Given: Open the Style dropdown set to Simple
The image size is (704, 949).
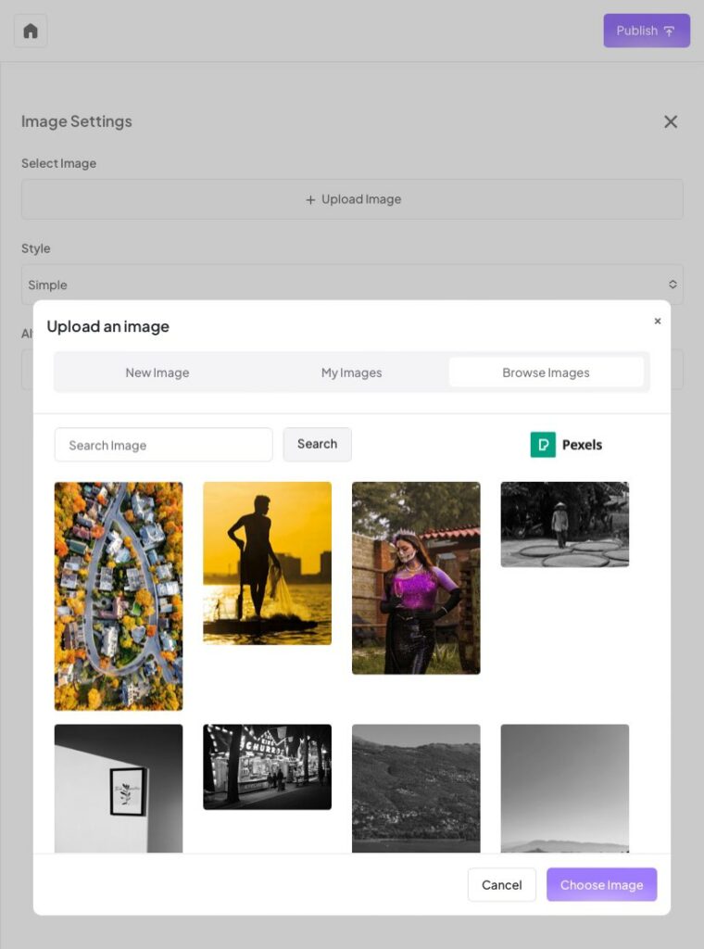Looking at the screenshot, I should [352, 285].
